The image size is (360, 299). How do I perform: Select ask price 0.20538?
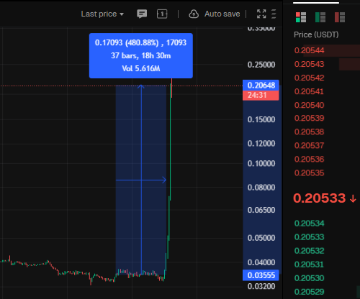click(309, 132)
